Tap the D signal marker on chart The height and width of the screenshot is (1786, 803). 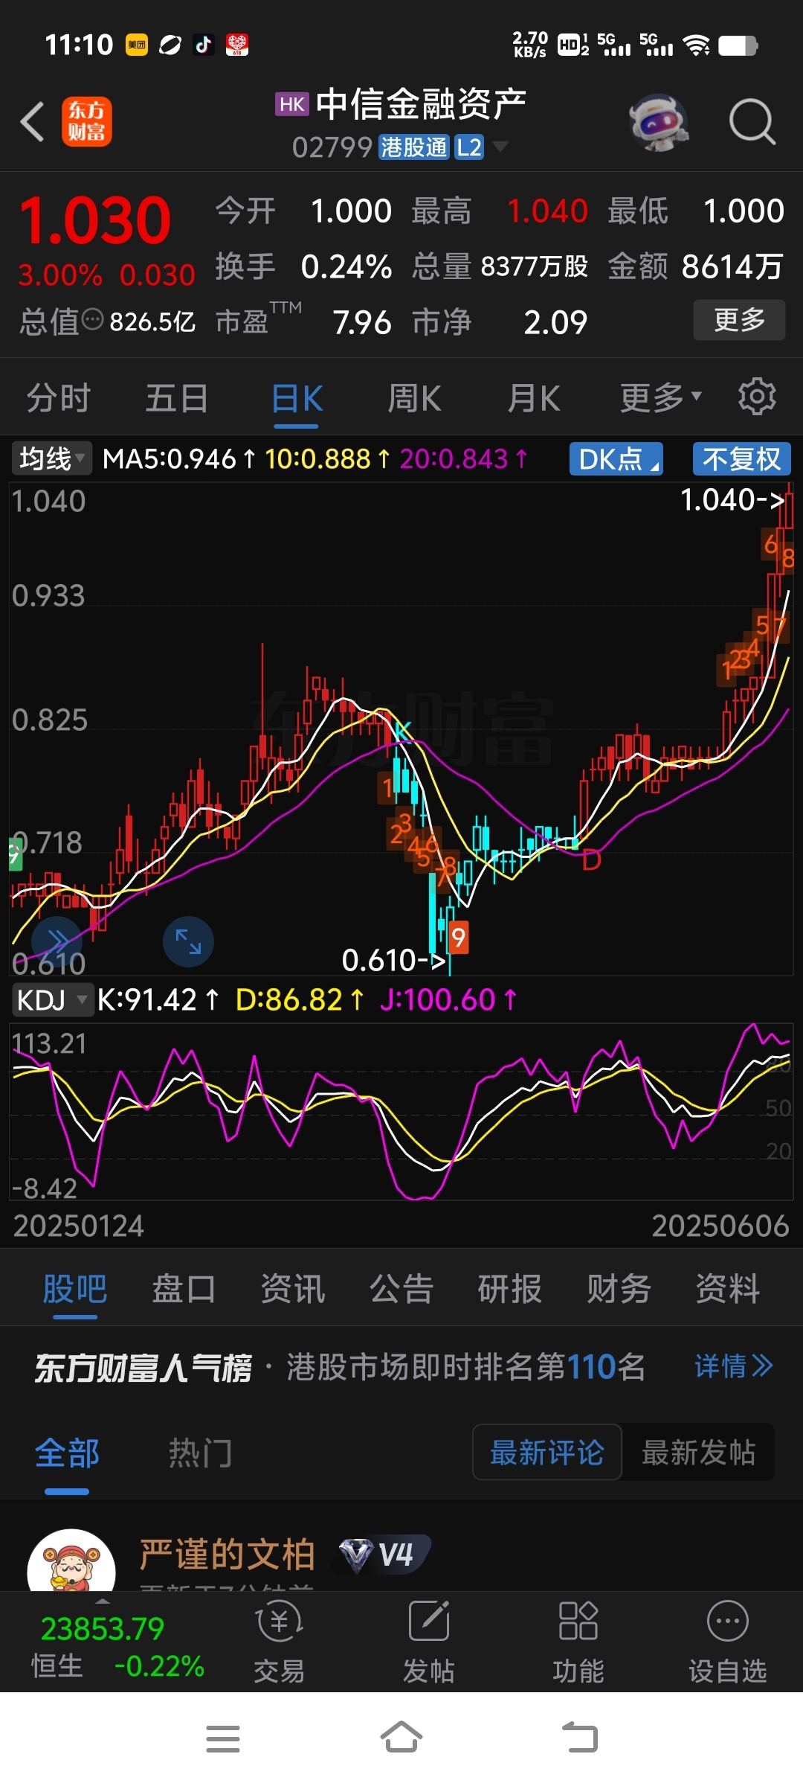(x=591, y=860)
